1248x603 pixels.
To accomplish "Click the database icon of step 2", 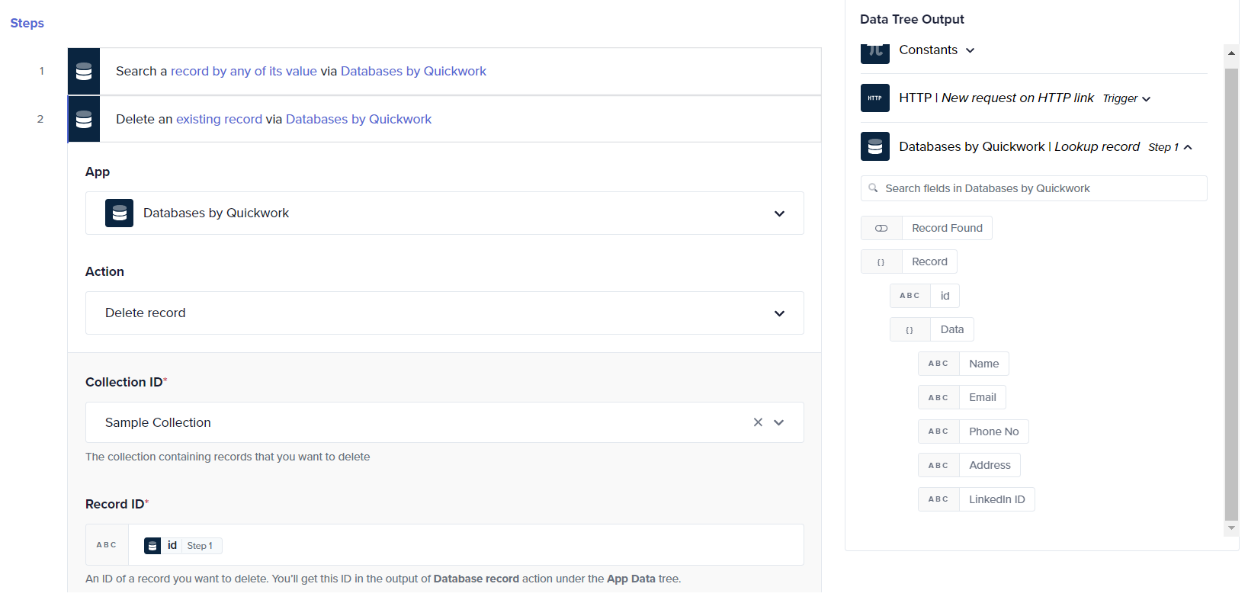I will point(84,119).
